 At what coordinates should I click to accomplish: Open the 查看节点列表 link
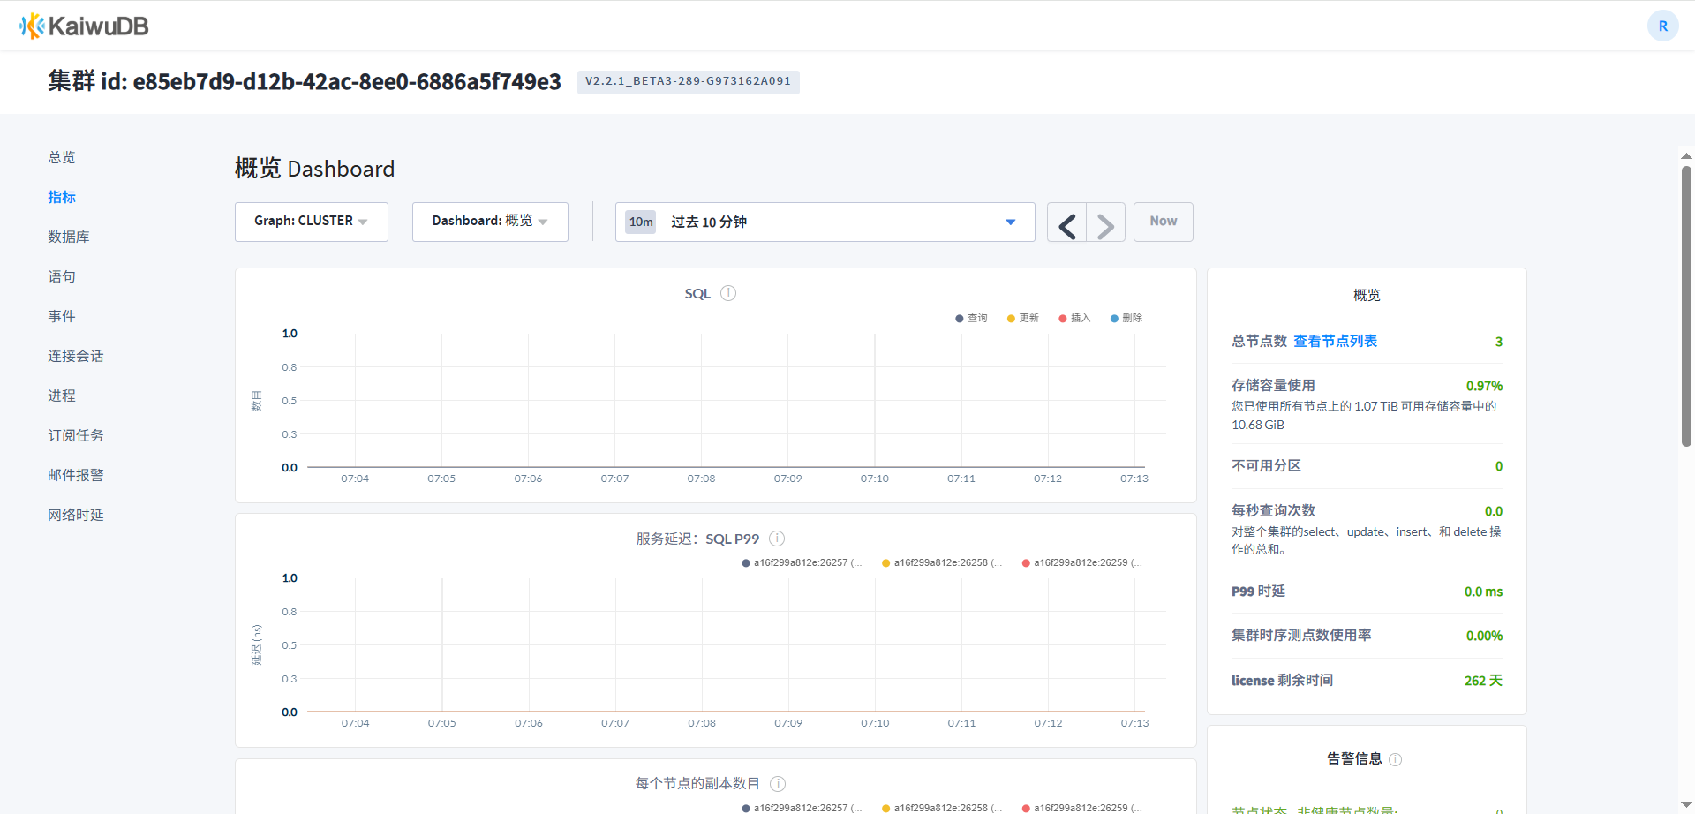(x=1335, y=341)
